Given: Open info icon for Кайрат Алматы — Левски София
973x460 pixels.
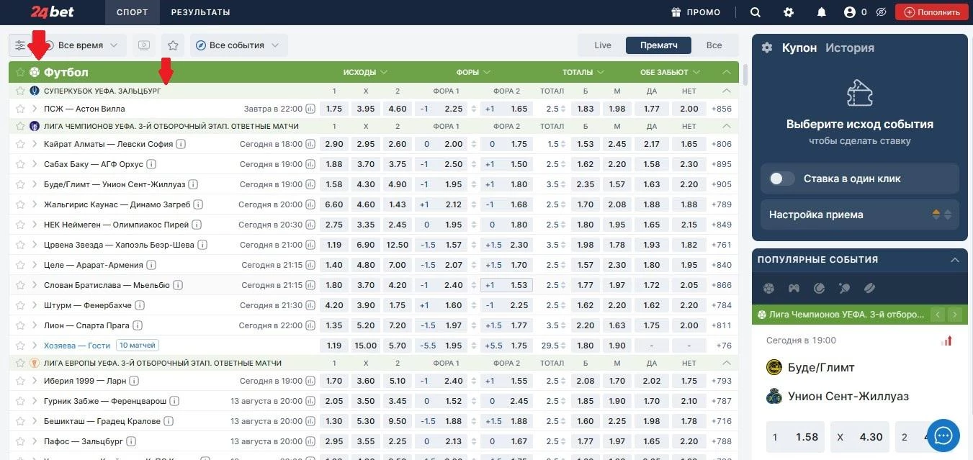Looking at the screenshot, I should point(181,144).
